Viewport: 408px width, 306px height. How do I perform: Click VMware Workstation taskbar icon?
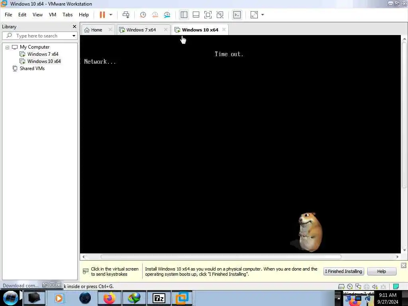[x=182, y=298]
